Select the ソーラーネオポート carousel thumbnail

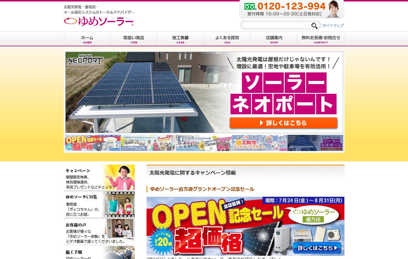pyautogui.click(x=315, y=143)
